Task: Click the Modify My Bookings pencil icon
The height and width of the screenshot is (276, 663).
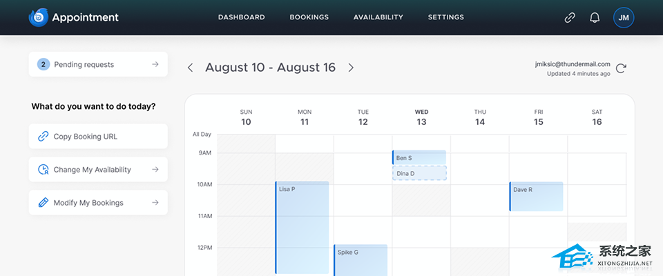Action: pos(43,203)
